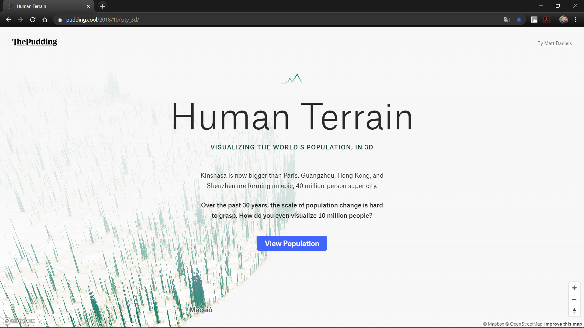Viewport: 584px width, 328px height.
Task: Open a new browser tab
Action: (102, 6)
